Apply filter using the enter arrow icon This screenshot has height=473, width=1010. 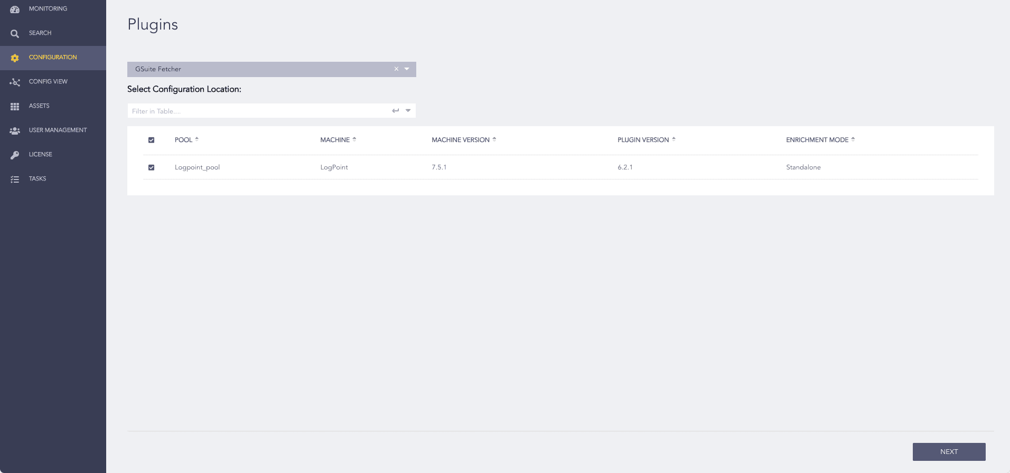point(395,111)
